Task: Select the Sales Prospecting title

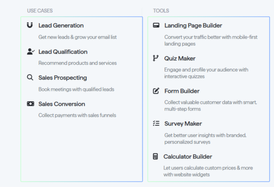Action: click(63, 78)
